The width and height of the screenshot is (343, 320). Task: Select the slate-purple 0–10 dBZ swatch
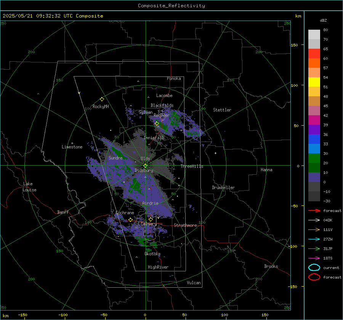(x=314, y=177)
